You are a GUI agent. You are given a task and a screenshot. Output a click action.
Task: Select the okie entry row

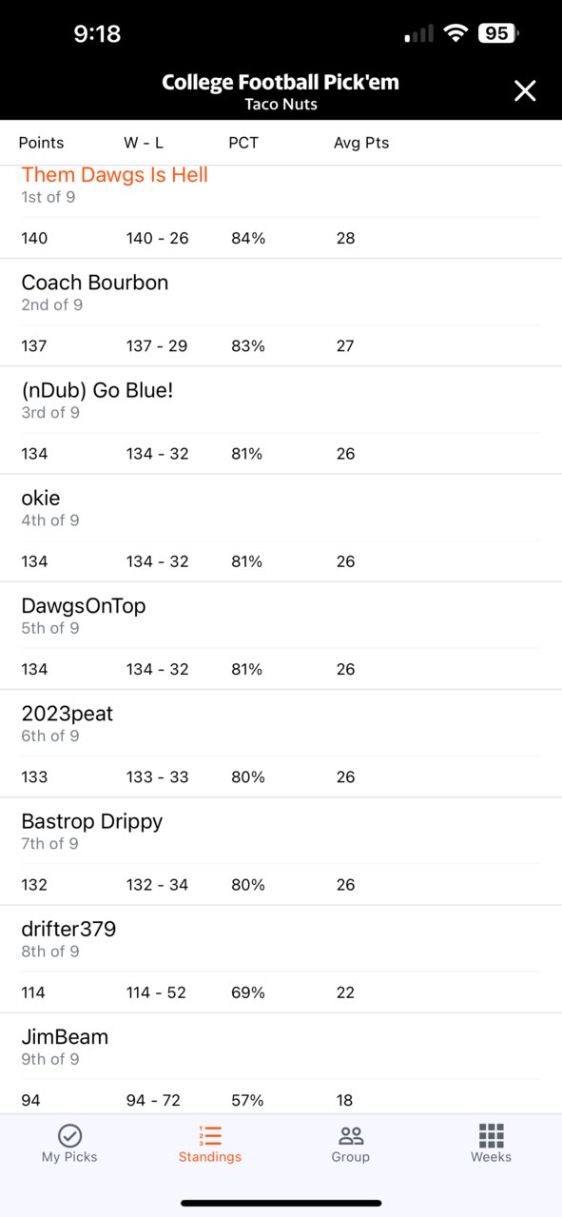[281, 527]
